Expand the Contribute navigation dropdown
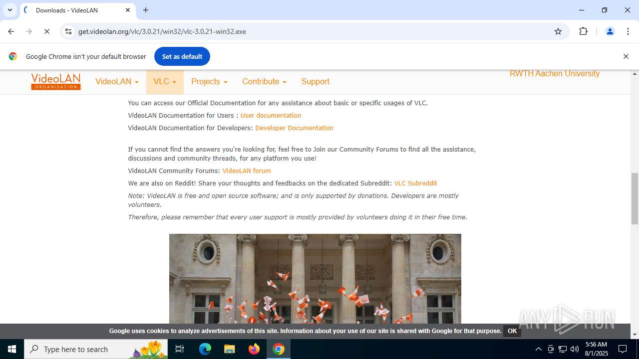This screenshot has width=639, height=359. tap(264, 82)
